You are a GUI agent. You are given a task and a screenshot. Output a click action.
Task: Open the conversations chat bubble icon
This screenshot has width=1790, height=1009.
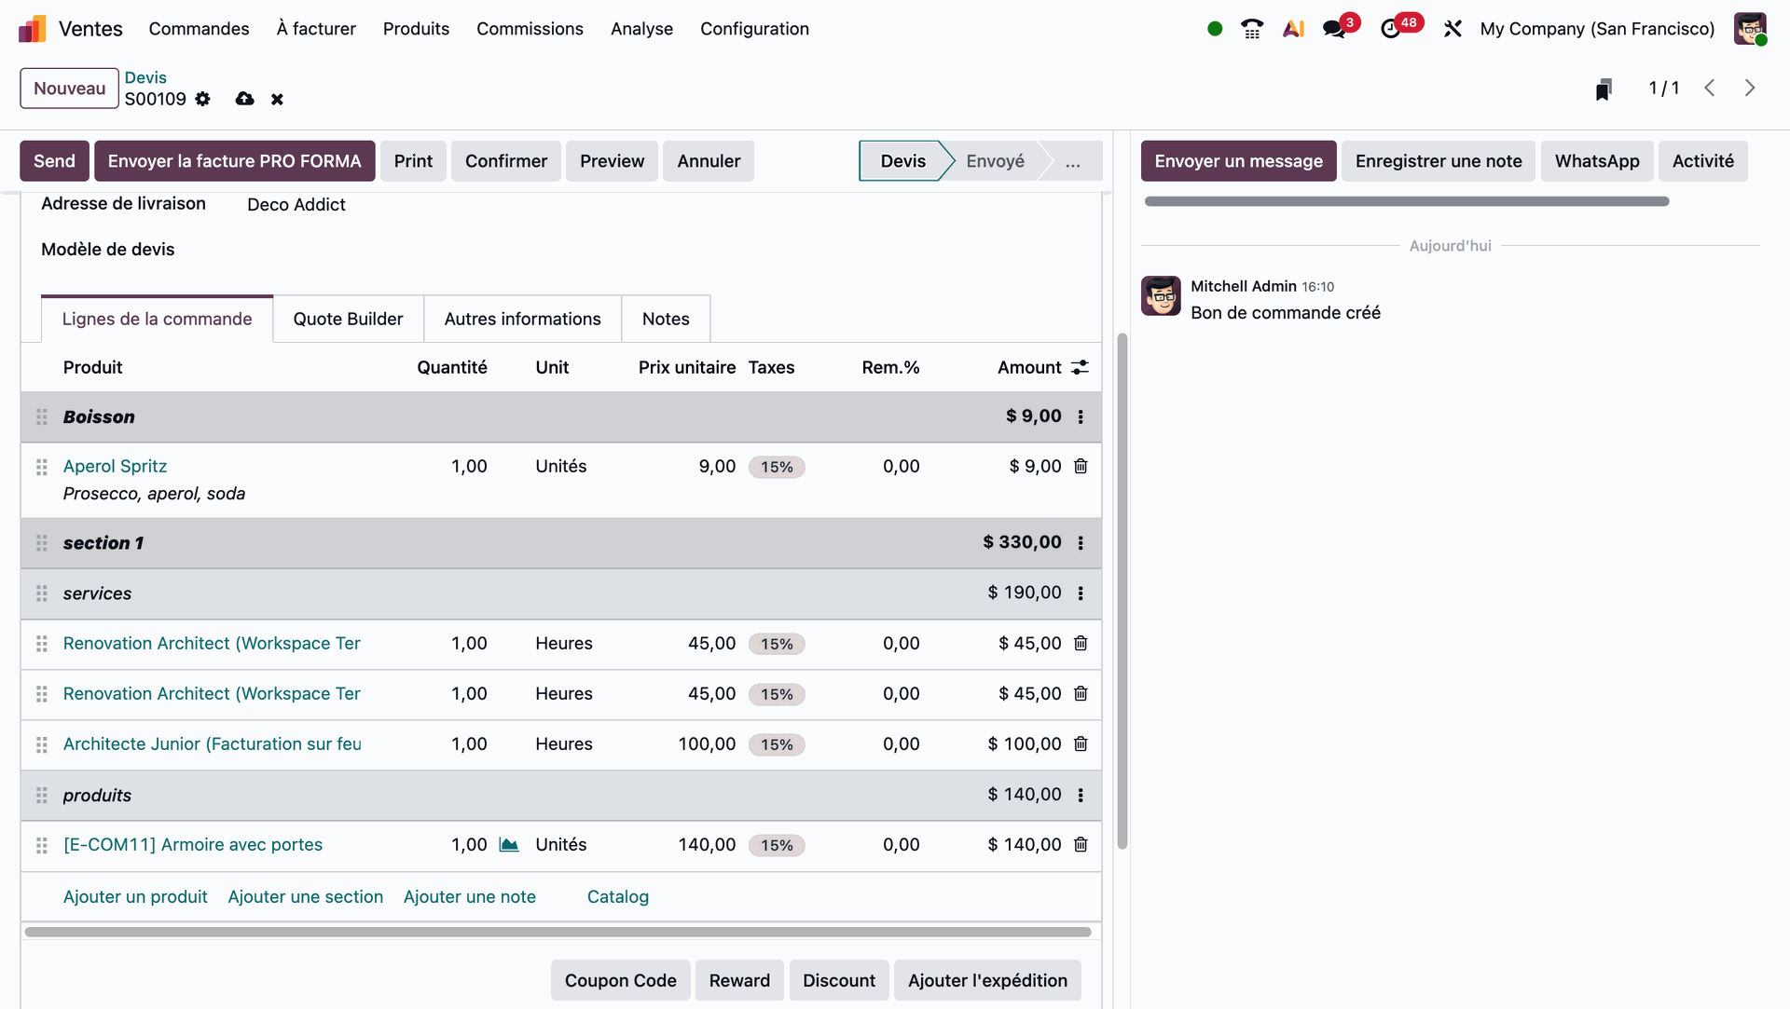click(x=1334, y=29)
